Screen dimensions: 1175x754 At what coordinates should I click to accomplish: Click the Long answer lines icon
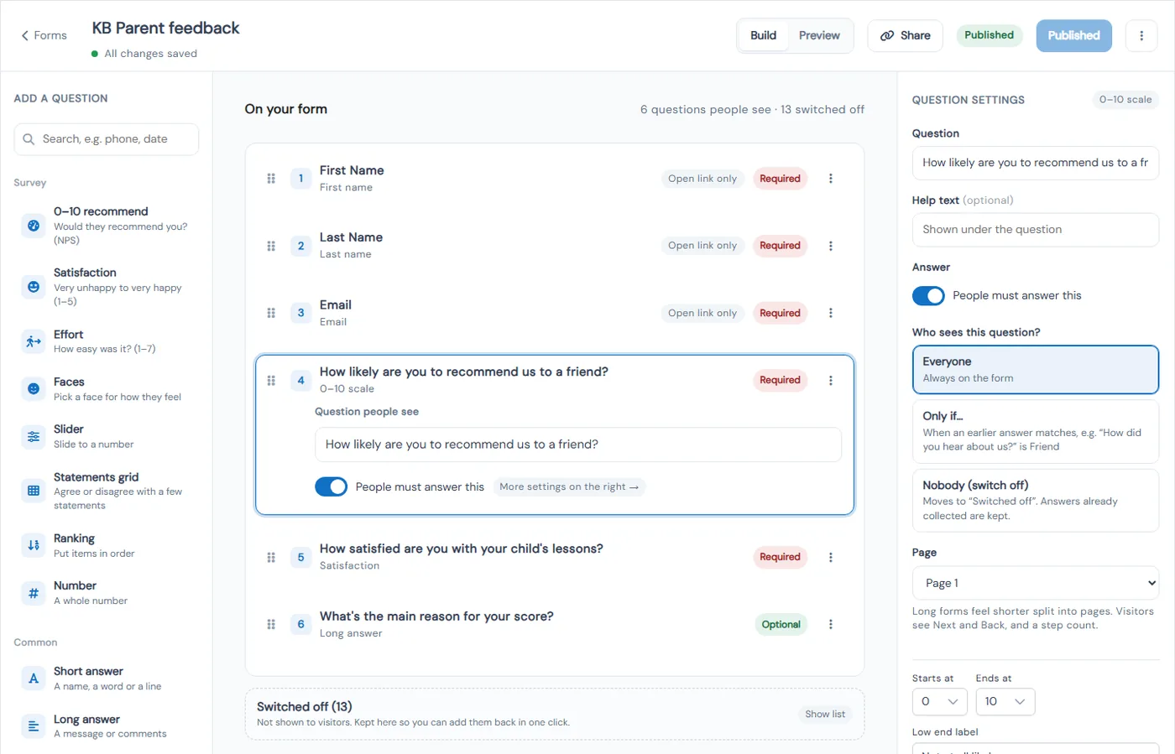pyautogui.click(x=34, y=726)
